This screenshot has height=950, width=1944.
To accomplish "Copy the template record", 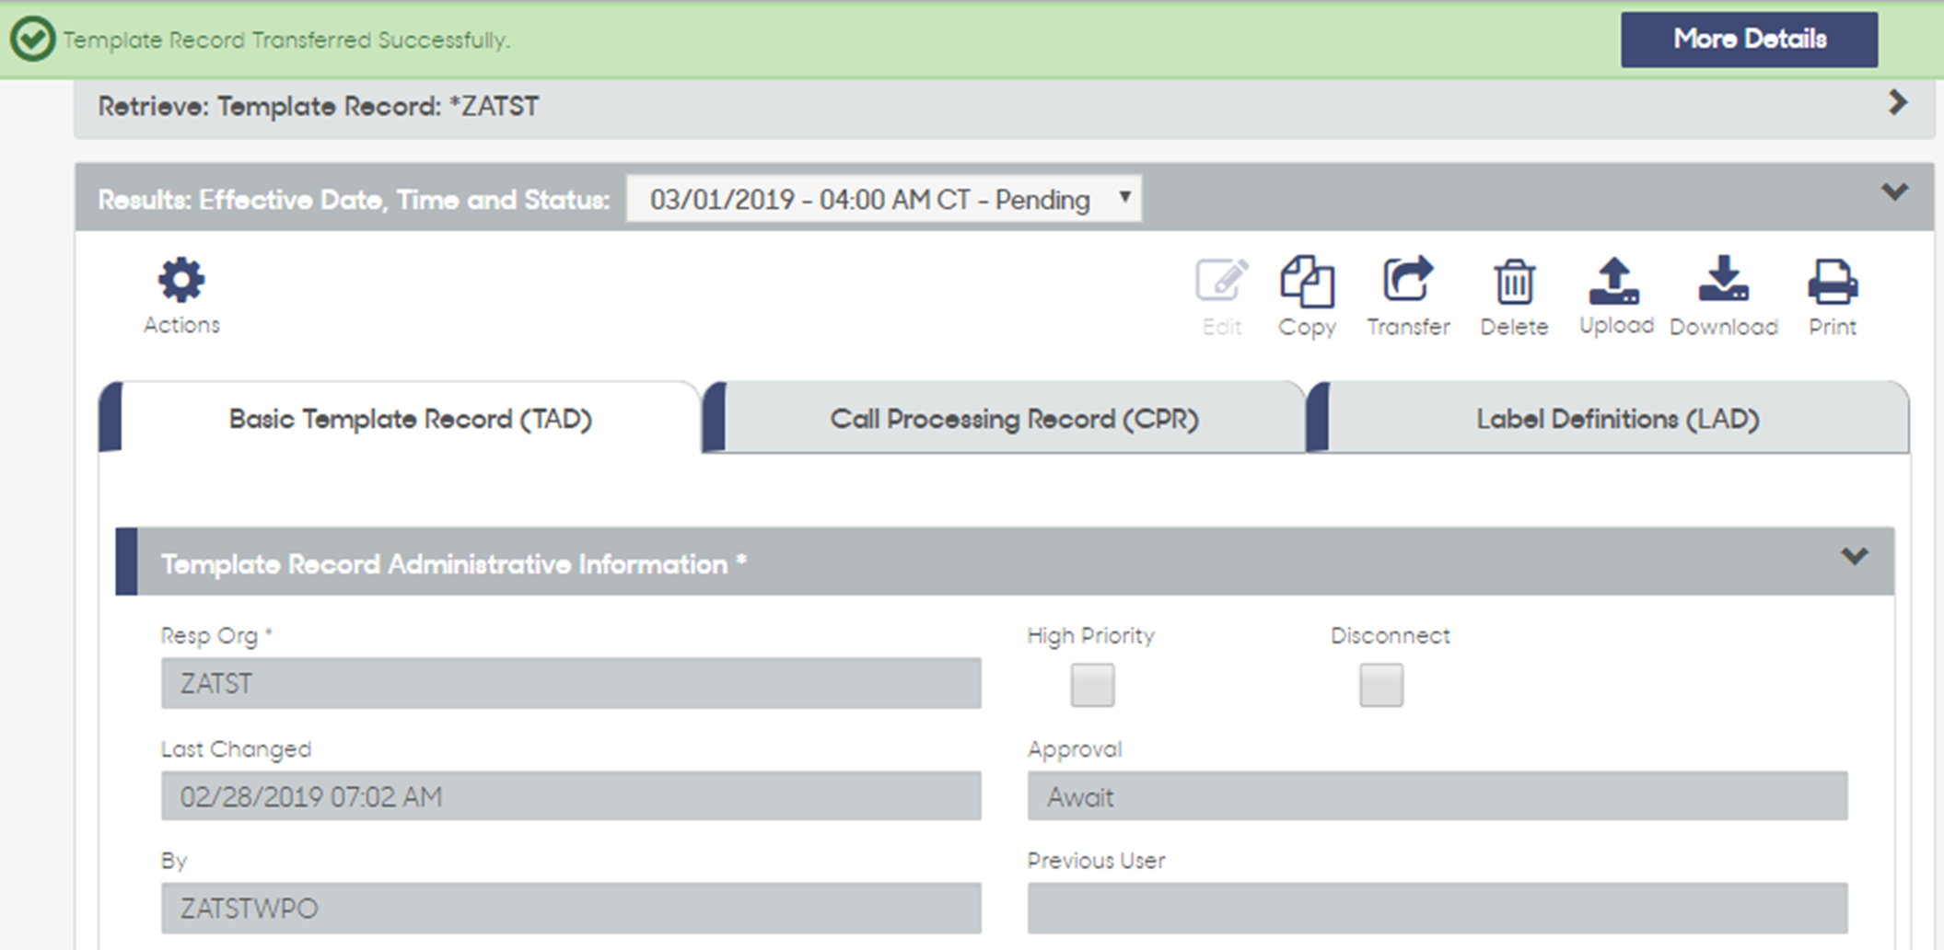I will point(1307,296).
